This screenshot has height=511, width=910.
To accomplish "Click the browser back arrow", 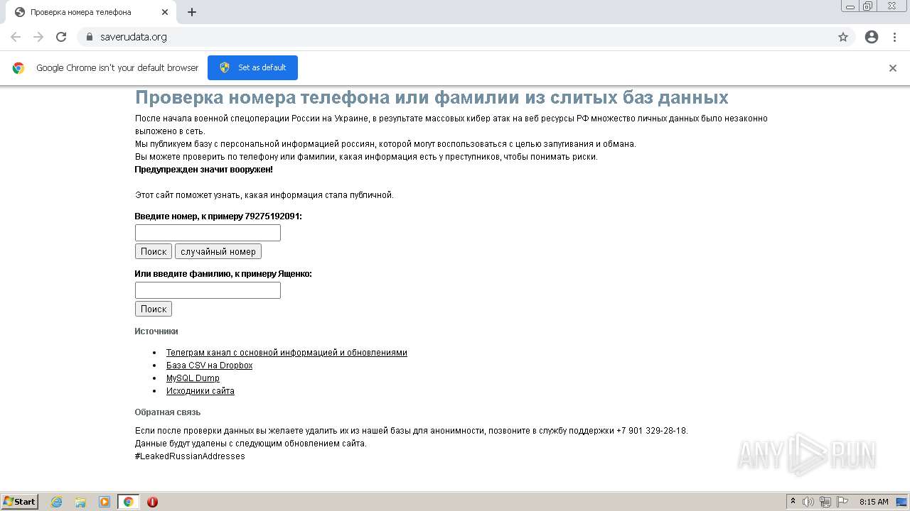I will point(16,37).
